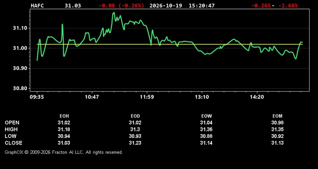
Task: Select the EOH column header
Action: 64,116
